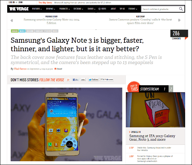
Task: Open the Sections menu
Action: (x=78, y=9)
